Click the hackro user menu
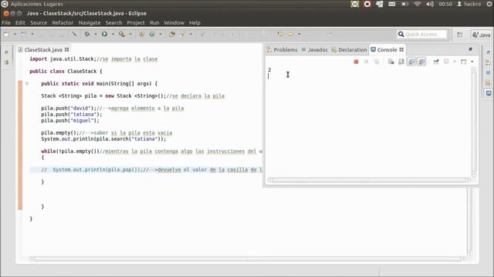494x277 pixels. coord(469,4)
